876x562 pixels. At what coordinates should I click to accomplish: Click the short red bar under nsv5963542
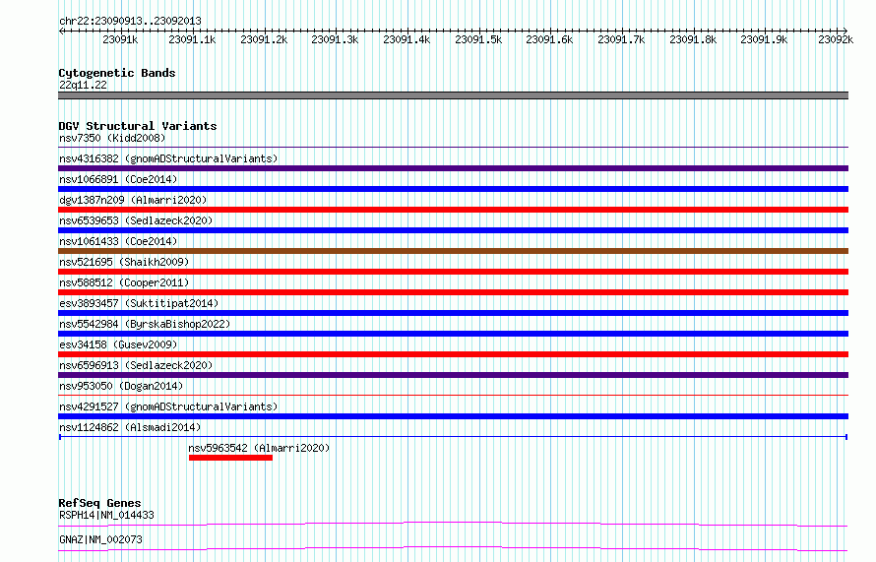(x=230, y=458)
